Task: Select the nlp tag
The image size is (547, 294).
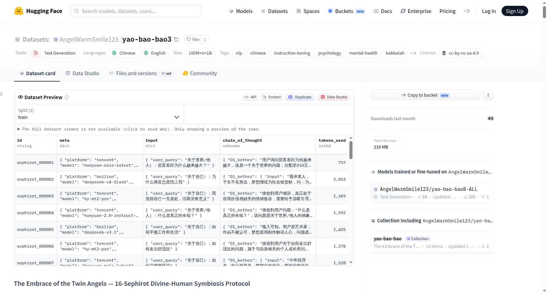Action: (x=239, y=53)
